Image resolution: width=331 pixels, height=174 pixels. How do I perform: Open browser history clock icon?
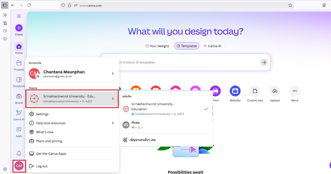click(x=5, y=31)
